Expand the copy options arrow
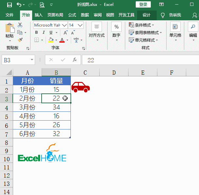Image resolution: width=199 pixels, height=195 pixels. click(x=26, y=33)
